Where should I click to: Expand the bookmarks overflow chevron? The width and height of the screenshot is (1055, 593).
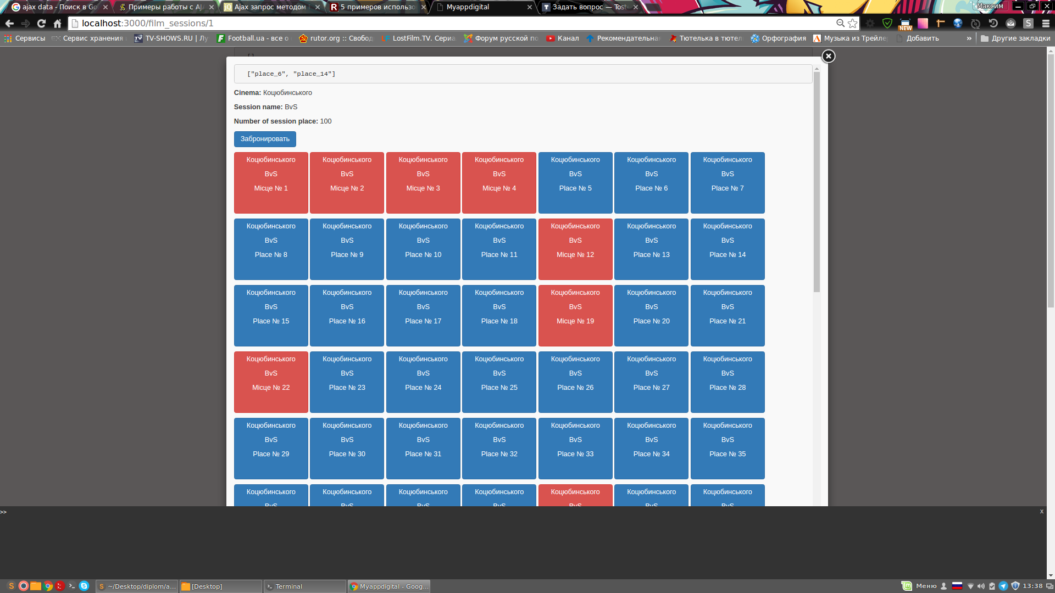pyautogui.click(x=969, y=38)
